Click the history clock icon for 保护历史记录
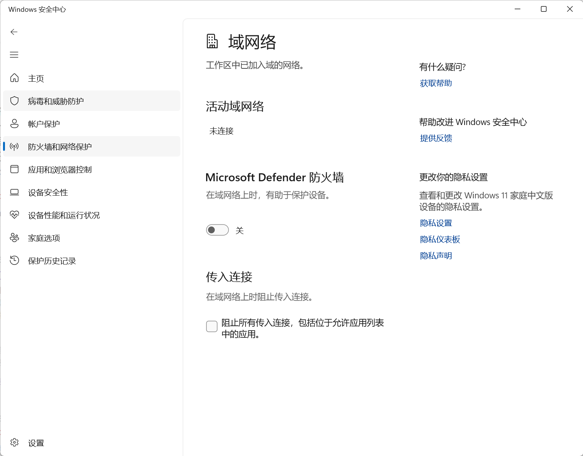 pyautogui.click(x=14, y=260)
